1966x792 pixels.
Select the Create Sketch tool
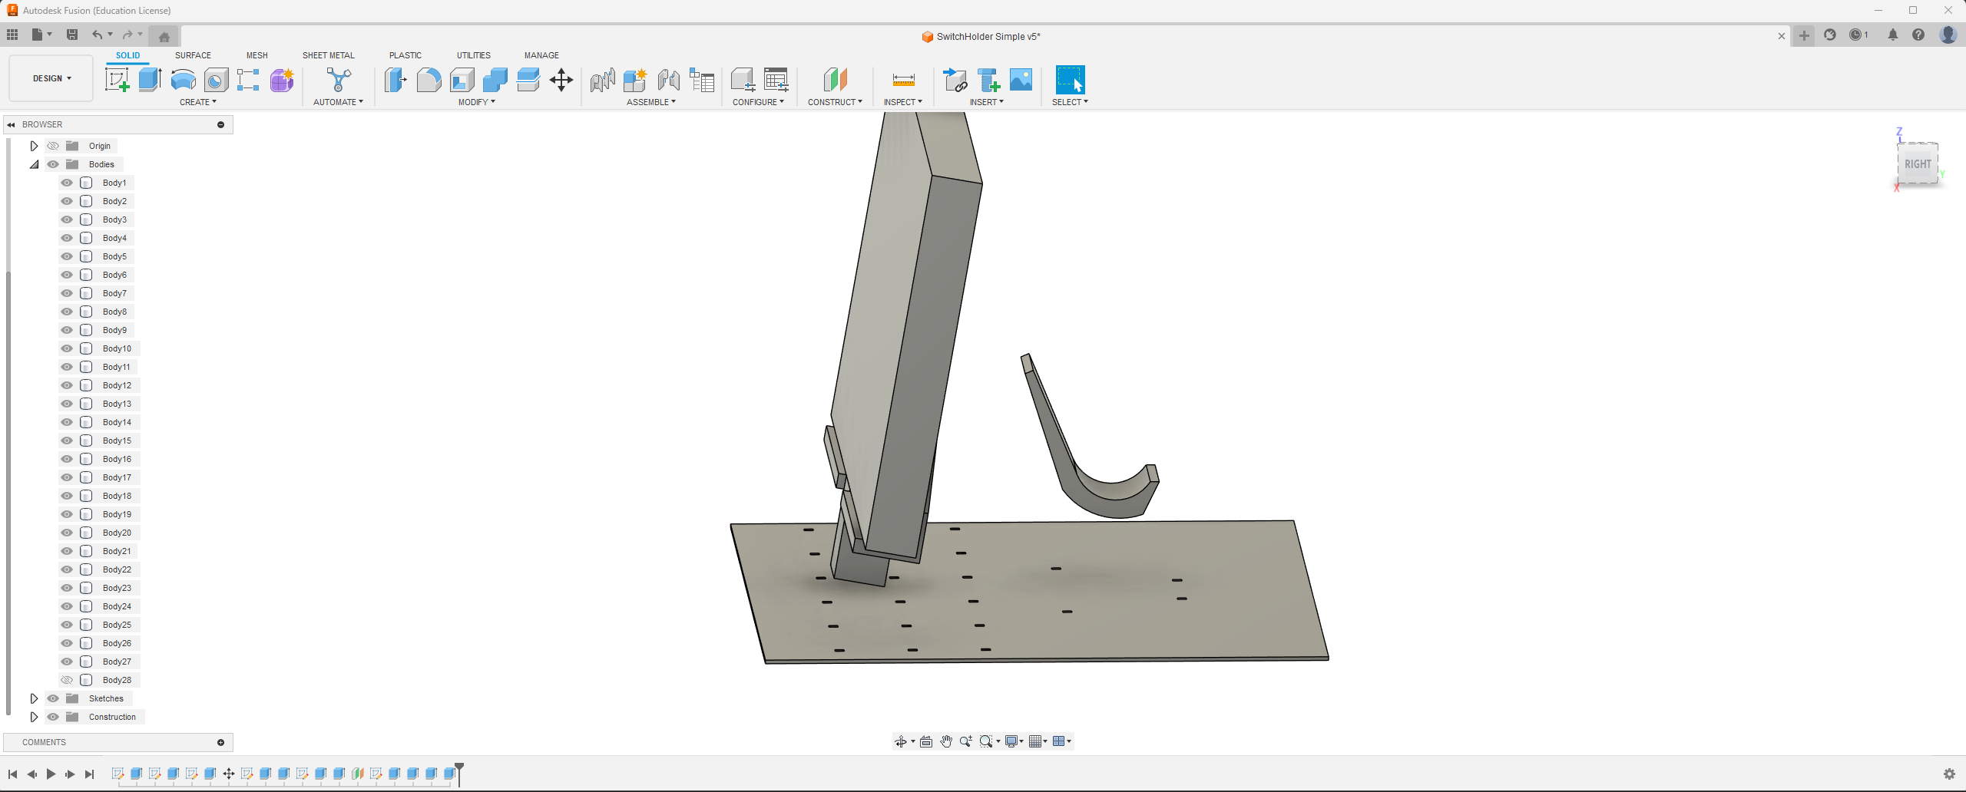[x=117, y=80]
